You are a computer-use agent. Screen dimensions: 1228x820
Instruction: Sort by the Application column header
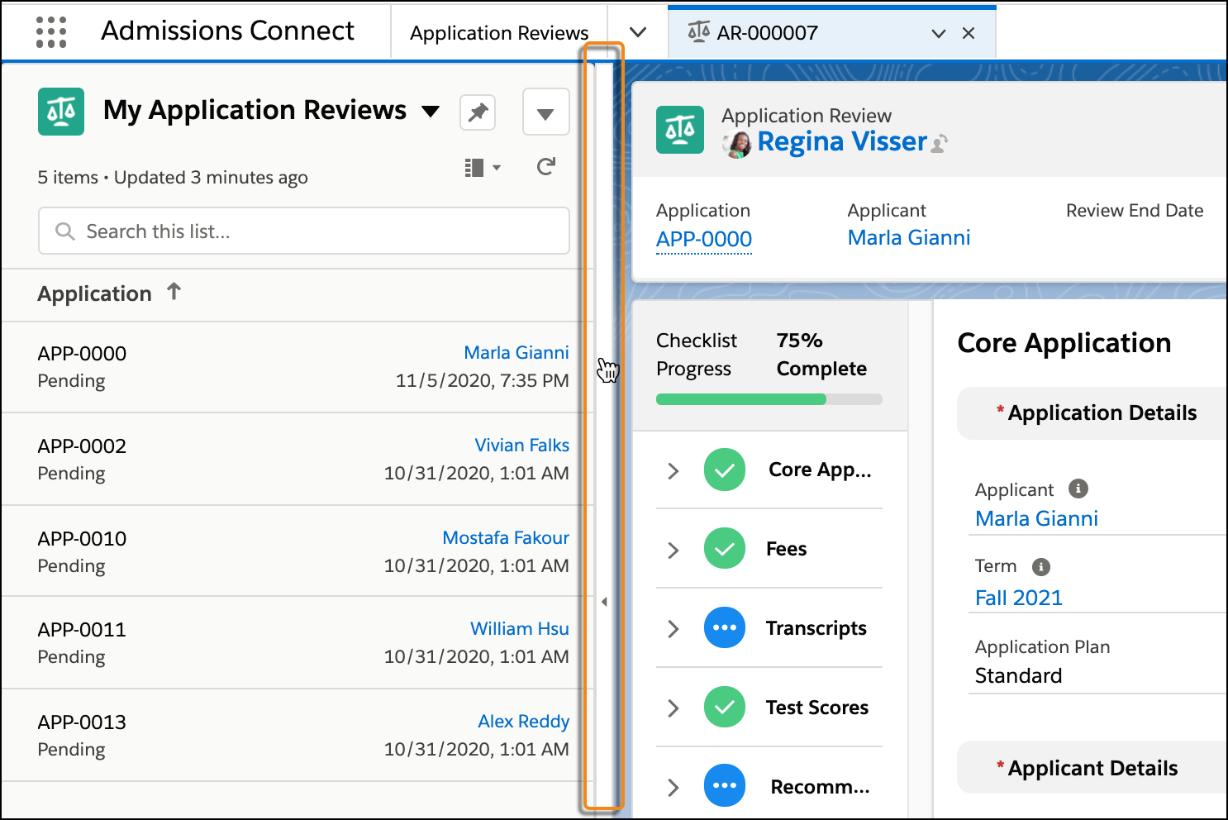point(95,293)
